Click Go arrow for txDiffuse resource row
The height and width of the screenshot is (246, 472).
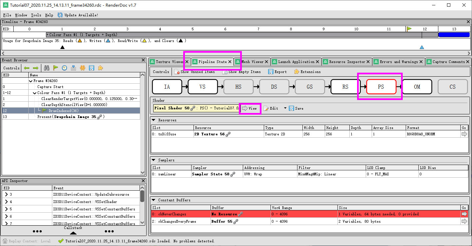tap(464, 134)
